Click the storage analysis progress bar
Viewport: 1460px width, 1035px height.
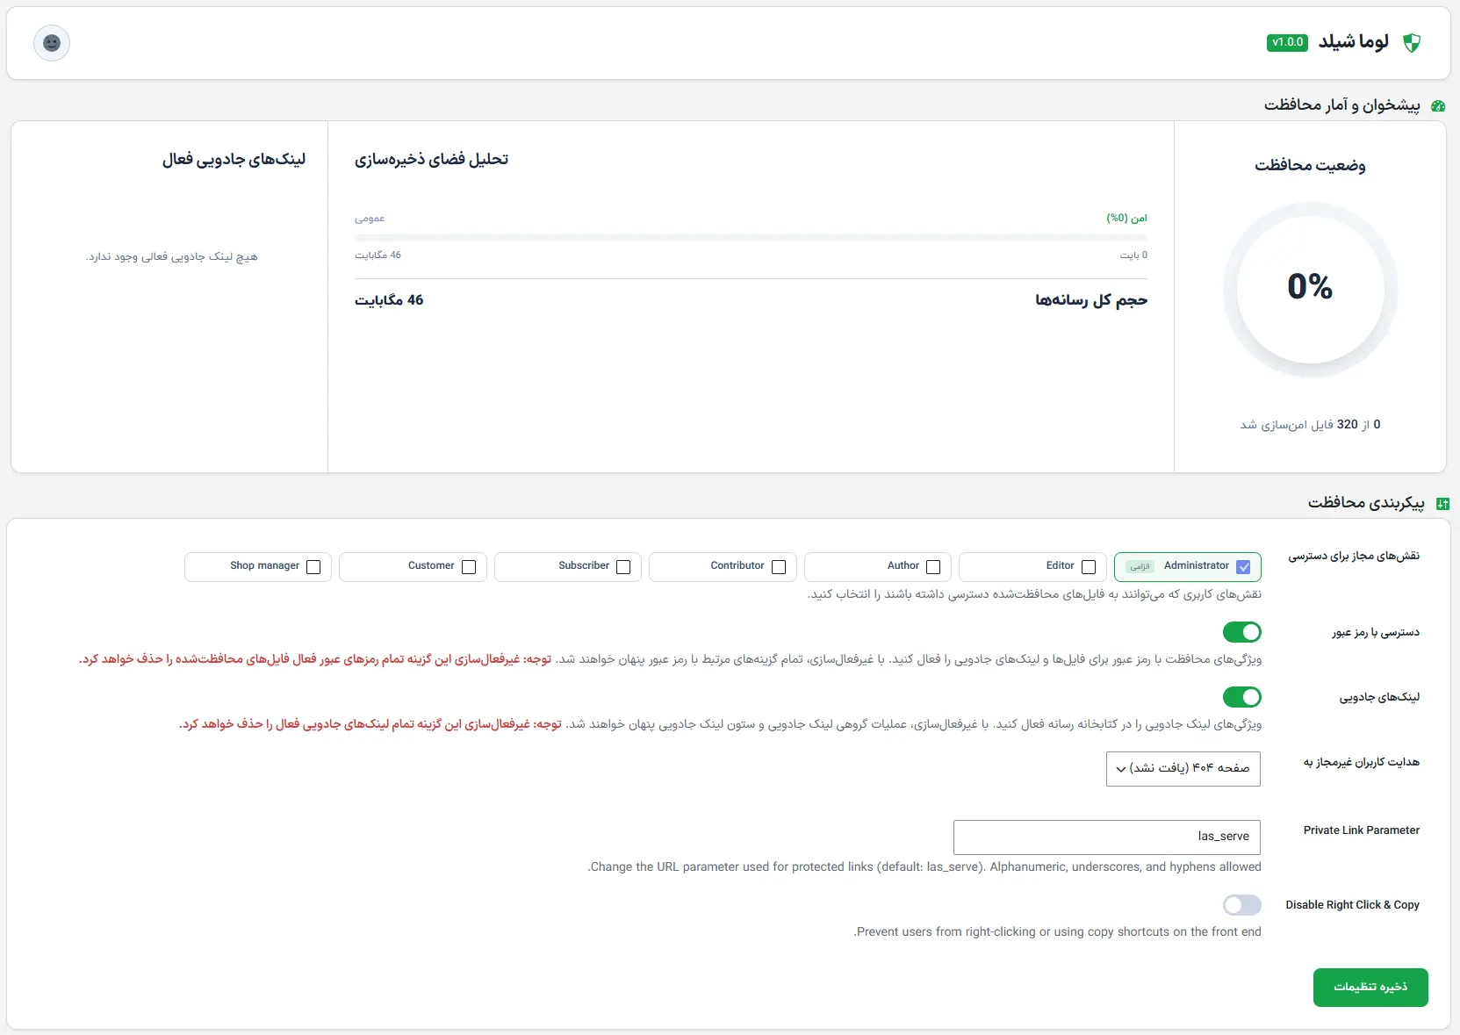point(751,238)
